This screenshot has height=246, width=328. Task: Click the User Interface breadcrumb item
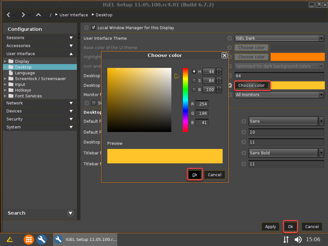tap(74, 15)
